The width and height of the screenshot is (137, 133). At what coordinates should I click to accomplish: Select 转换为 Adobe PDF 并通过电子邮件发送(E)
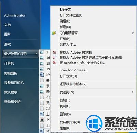91,57
